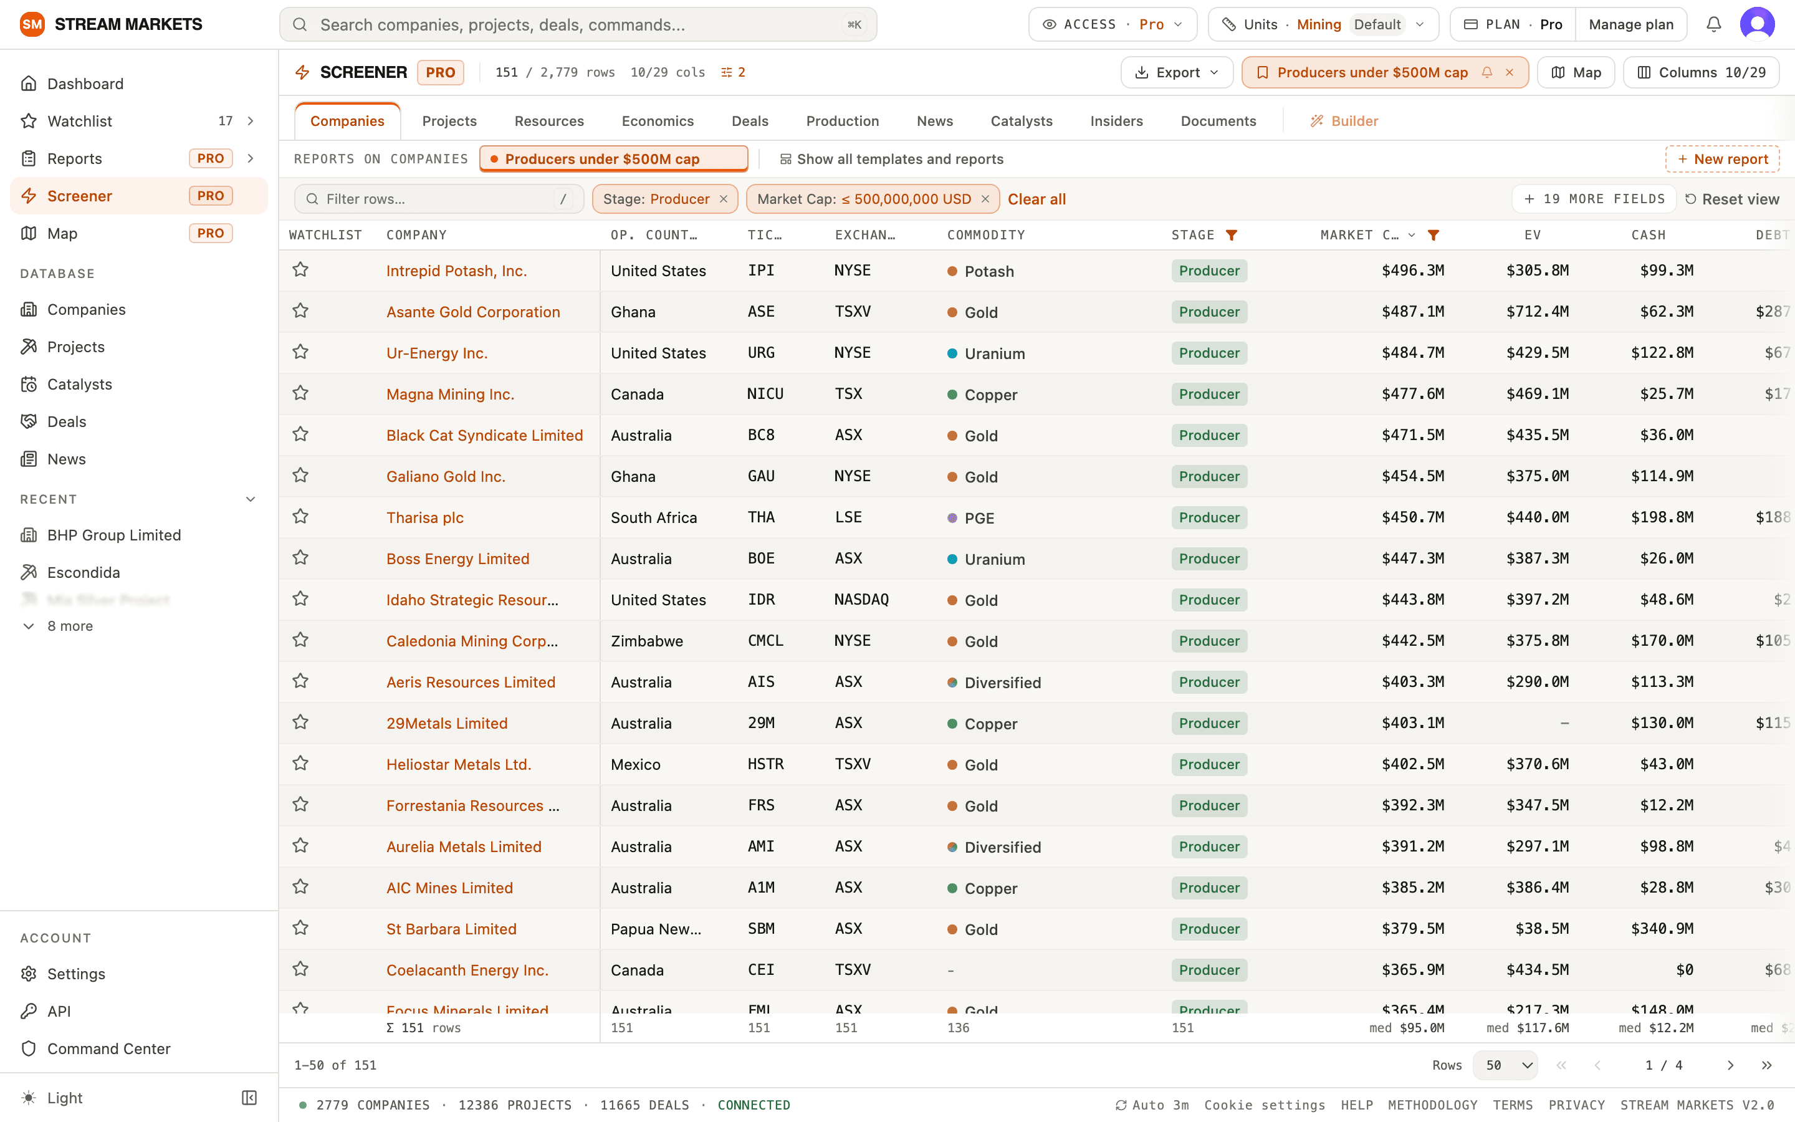The width and height of the screenshot is (1795, 1122).
Task: Open the API page
Action: (139, 1010)
